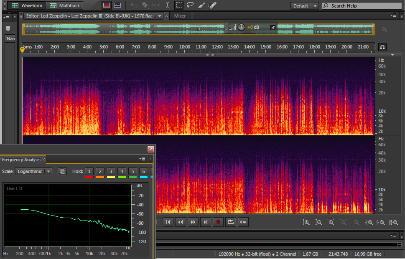Switch to Multitrack view
This screenshot has height=259, width=405.
64,5
